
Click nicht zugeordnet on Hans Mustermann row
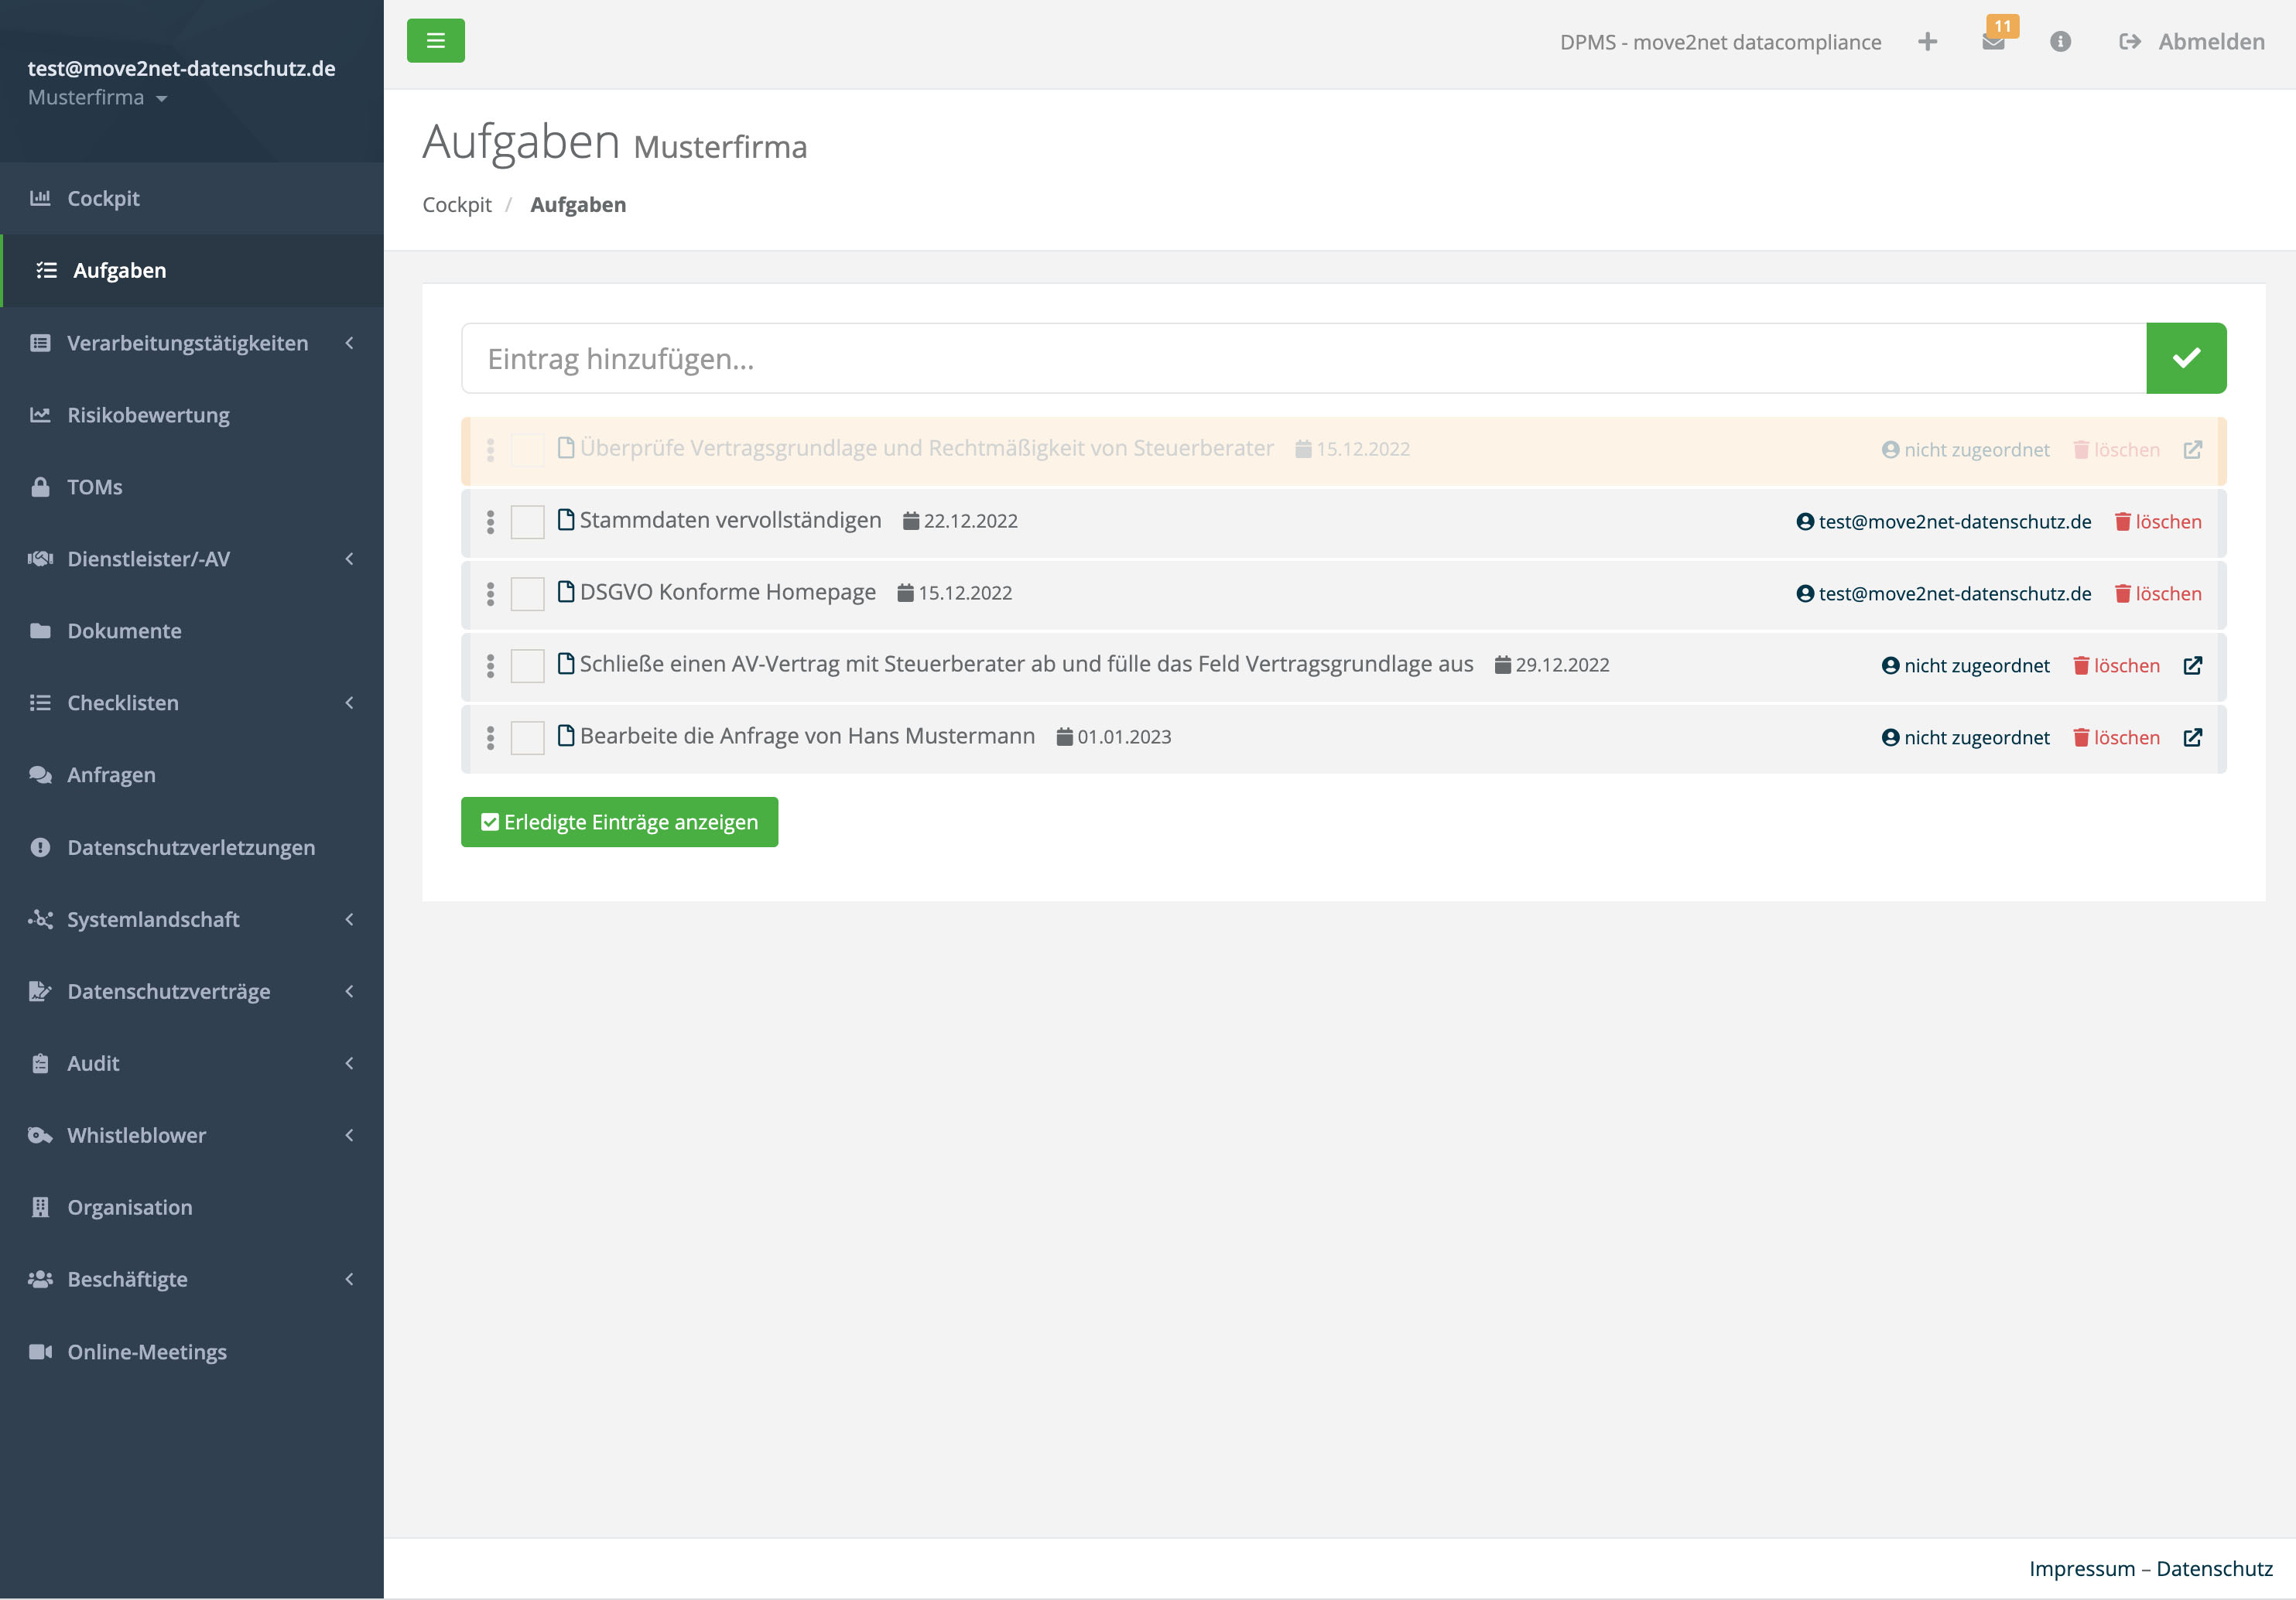pos(1966,738)
